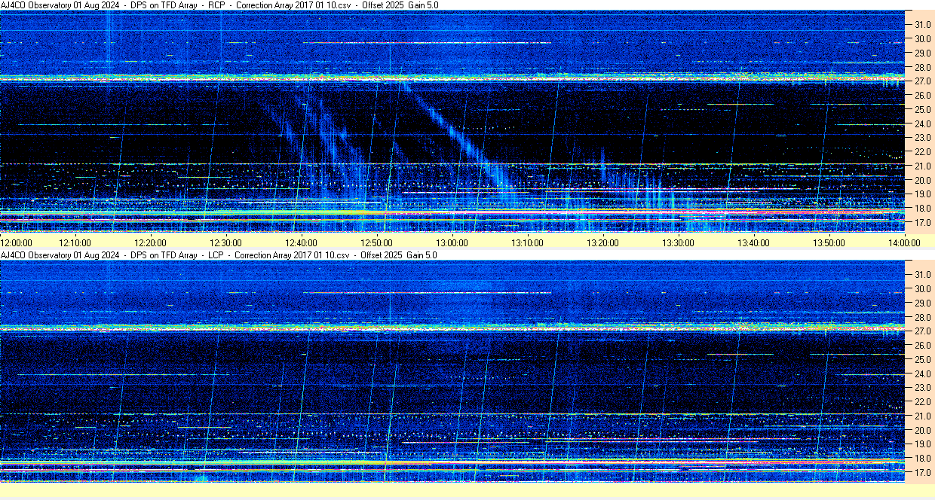Select the 13:00:00 time marker
The image size is (935, 500).
[452, 242]
